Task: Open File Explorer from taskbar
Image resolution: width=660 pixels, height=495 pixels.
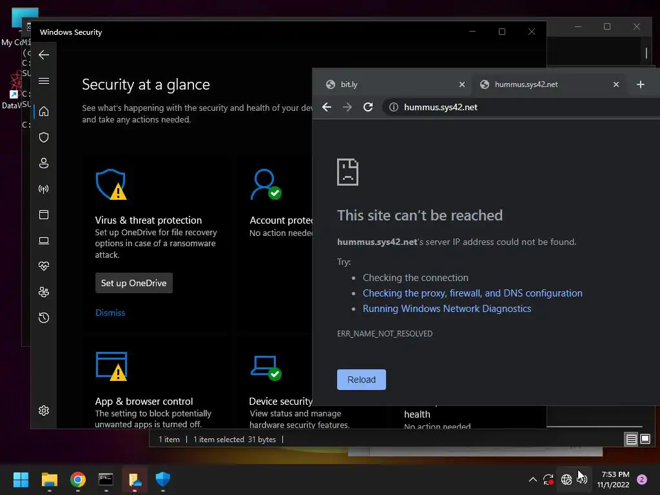Action: point(50,480)
